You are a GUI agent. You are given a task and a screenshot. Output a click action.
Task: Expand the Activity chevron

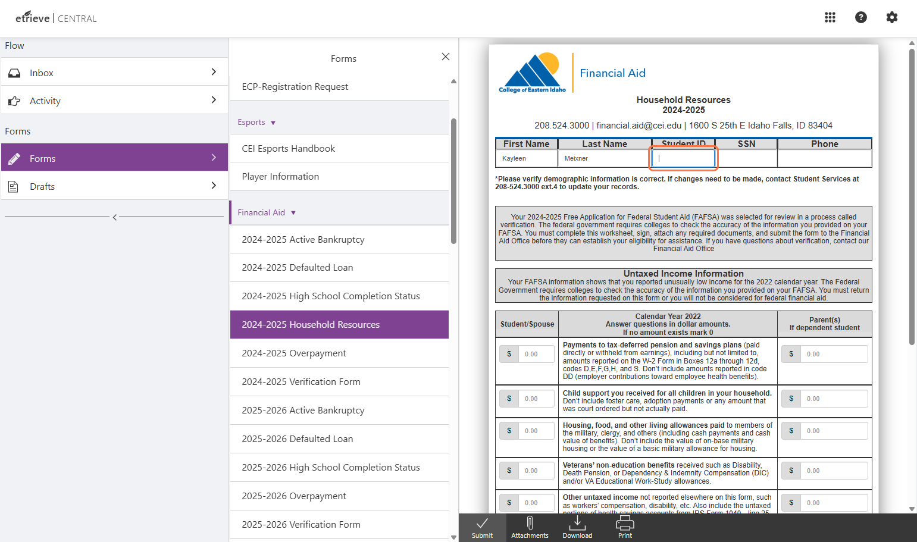pyautogui.click(x=214, y=100)
